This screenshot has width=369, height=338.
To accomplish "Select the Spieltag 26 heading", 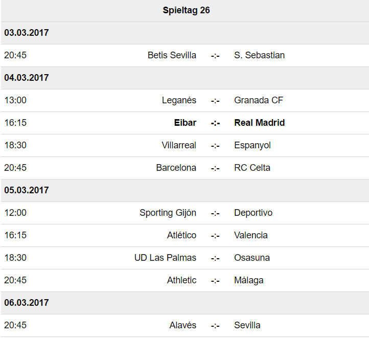I will (186, 10).
